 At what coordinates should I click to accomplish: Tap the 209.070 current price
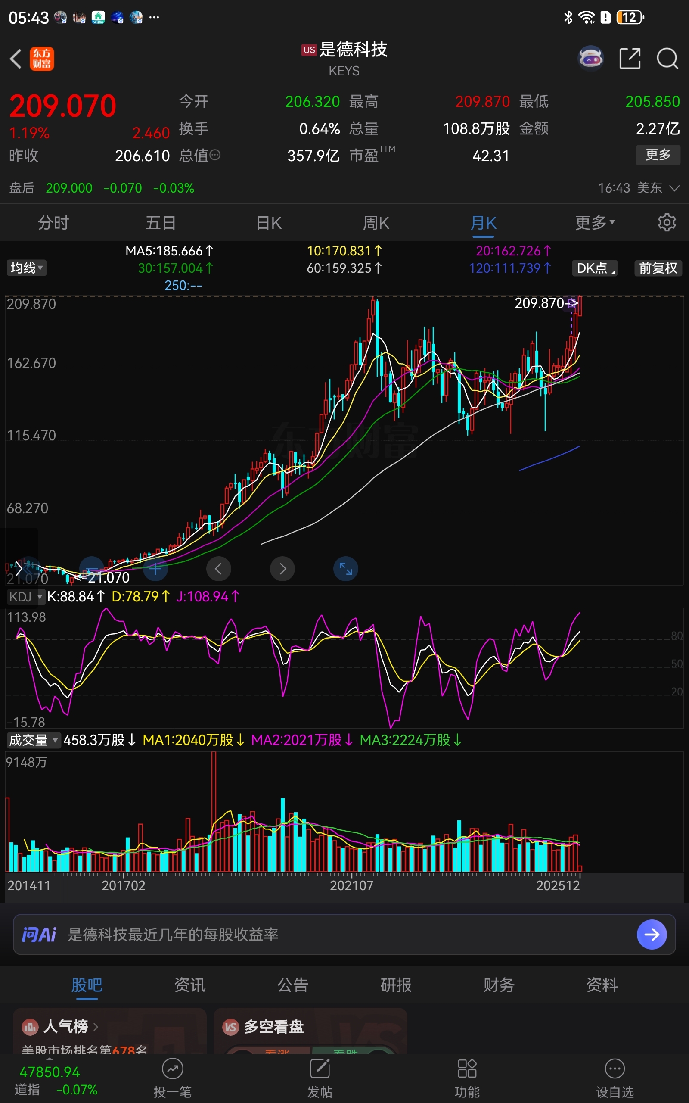[x=63, y=106]
